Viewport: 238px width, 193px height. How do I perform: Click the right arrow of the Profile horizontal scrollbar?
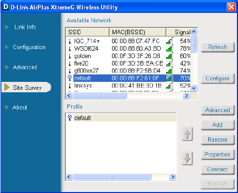pos(173,177)
